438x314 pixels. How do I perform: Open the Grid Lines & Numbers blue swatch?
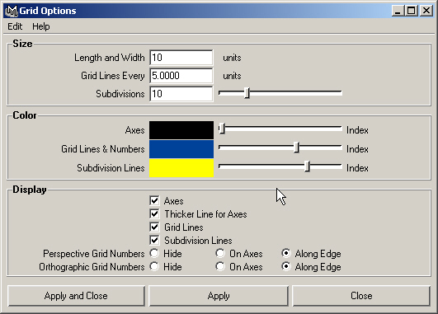[x=181, y=149]
